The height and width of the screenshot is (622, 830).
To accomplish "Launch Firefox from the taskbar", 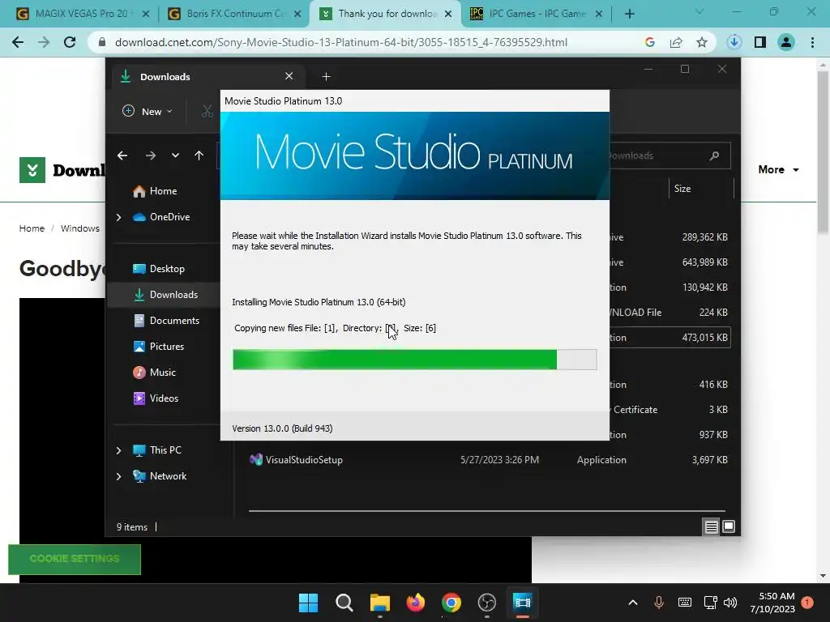I will click(416, 603).
